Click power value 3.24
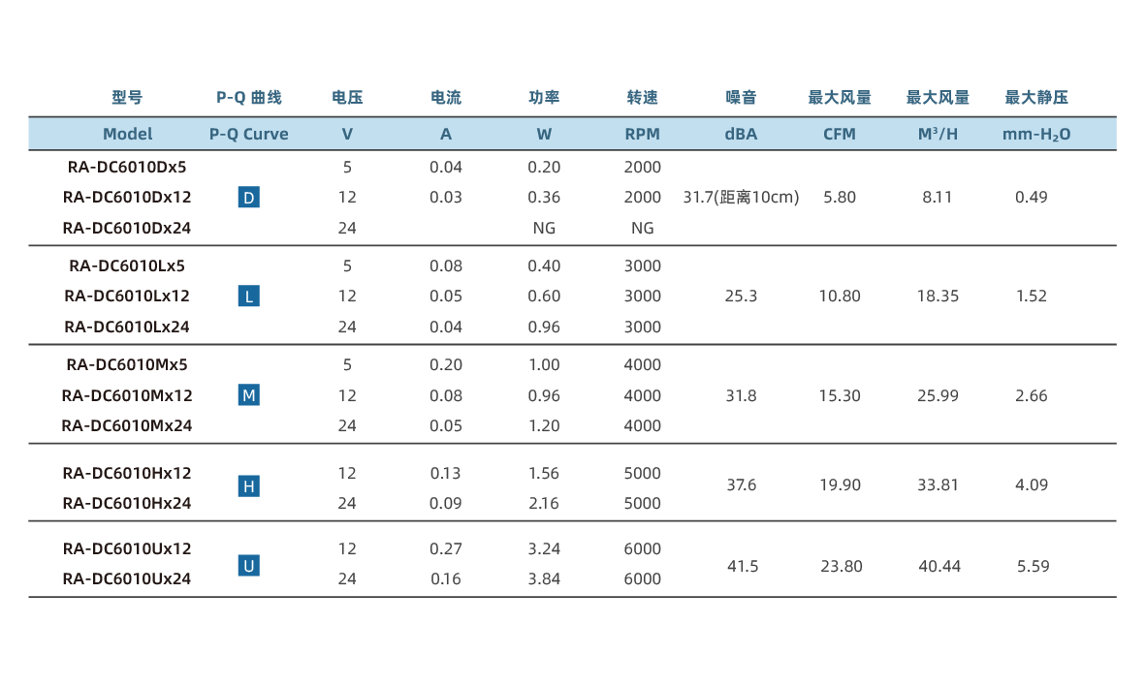The image size is (1146, 687). click(x=544, y=549)
